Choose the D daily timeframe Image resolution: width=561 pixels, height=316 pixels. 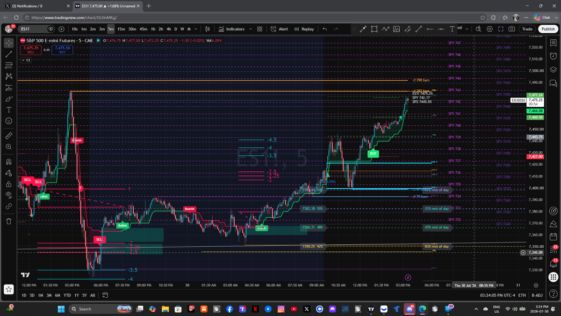click(x=176, y=29)
